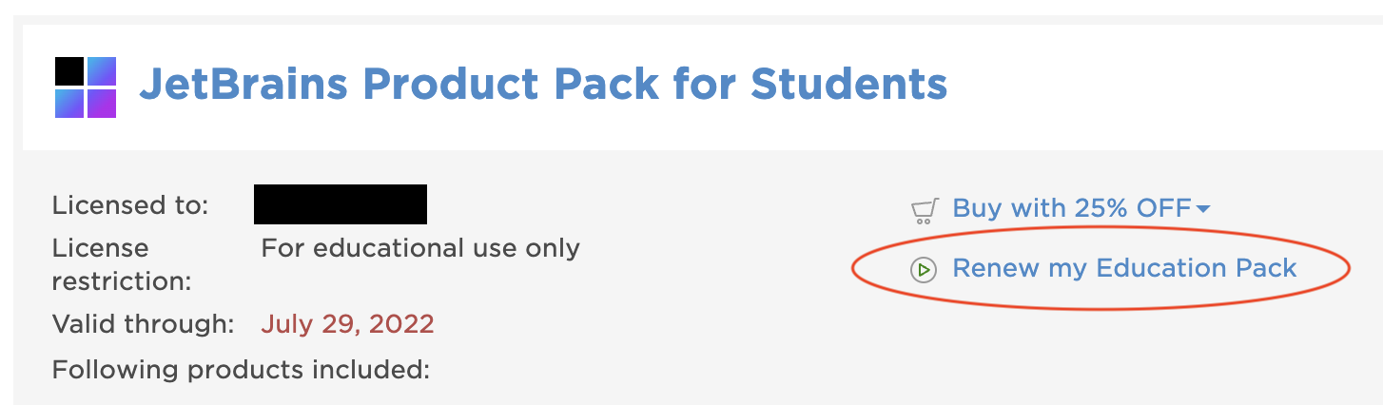
Task: Click the blacked-out licensee name box
Action: point(341,204)
